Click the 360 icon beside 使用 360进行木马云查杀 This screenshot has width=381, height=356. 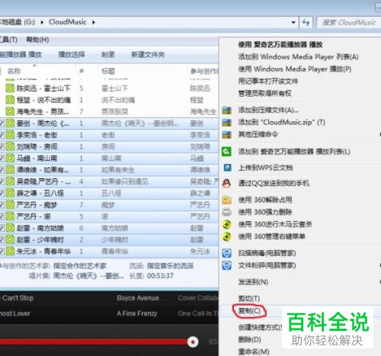click(x=226, y=224)
